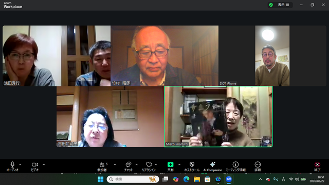The width and height of the screenshot is (329, 185).
Task: Click the IME input mode A indicator
Action: click(x=283, y=179)
